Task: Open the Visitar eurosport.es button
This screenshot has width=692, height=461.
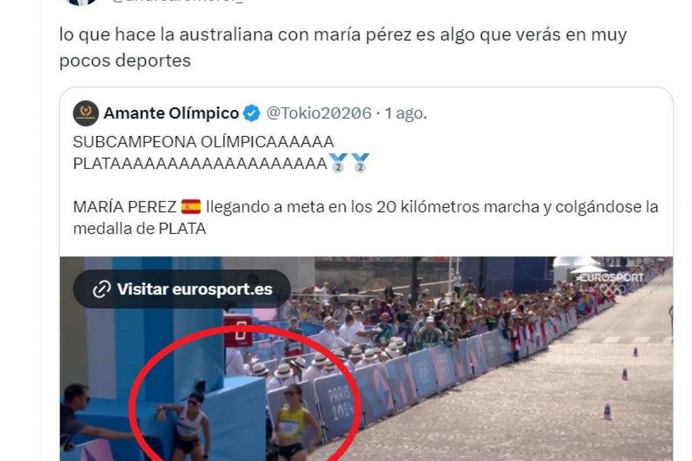Action: (182, 289)
